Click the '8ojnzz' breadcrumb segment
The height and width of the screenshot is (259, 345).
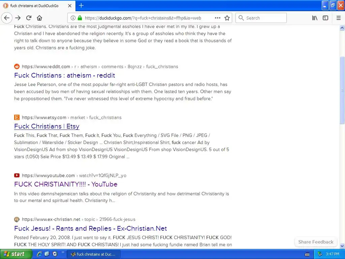pyautogui.click(x=135, y=66)
